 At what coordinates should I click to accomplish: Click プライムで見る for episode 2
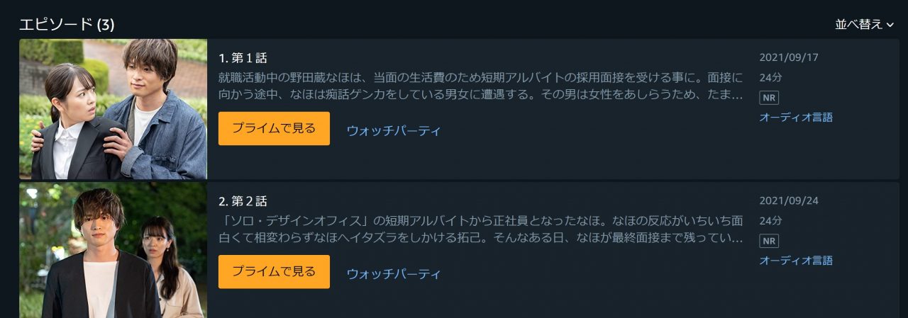[x=274, y=271]
